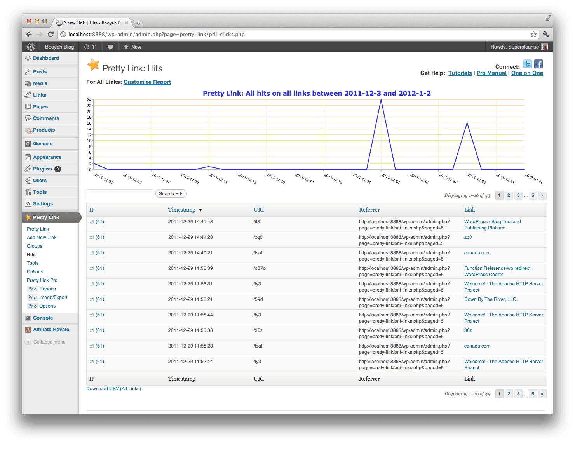Open the Groups submenu item
Viewport: 575px width, 471px height.
point(35,246)
